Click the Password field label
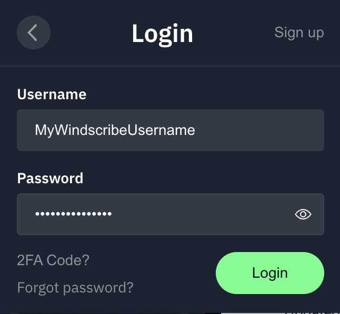Viewport: 340px width, 314px height. coord(50,178)
